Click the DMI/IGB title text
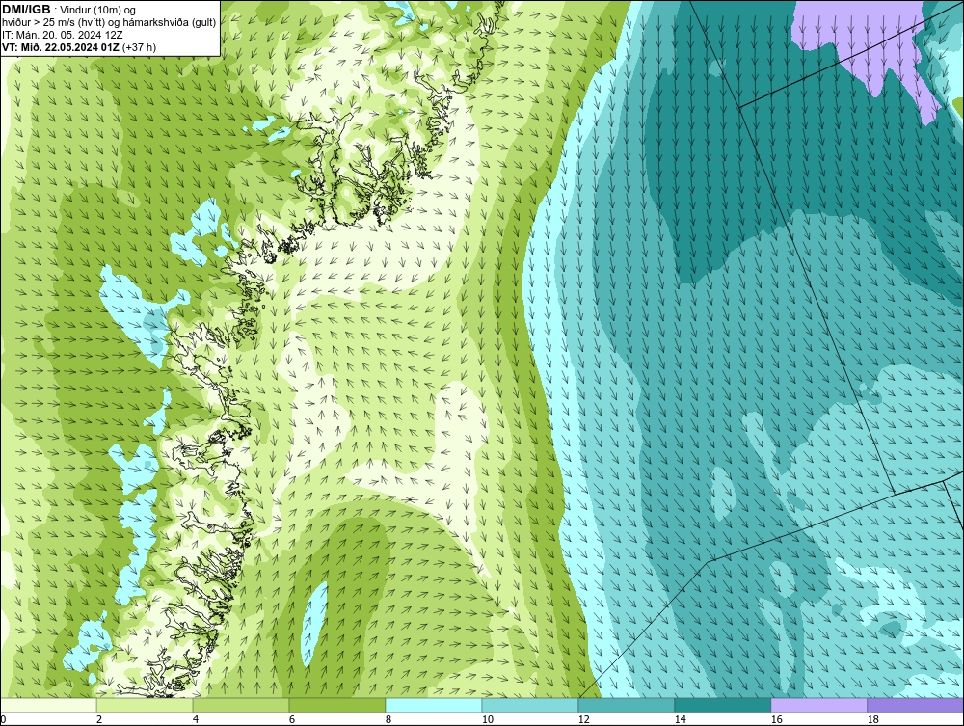This screenshot has height=726, width=964. [26, 10]
